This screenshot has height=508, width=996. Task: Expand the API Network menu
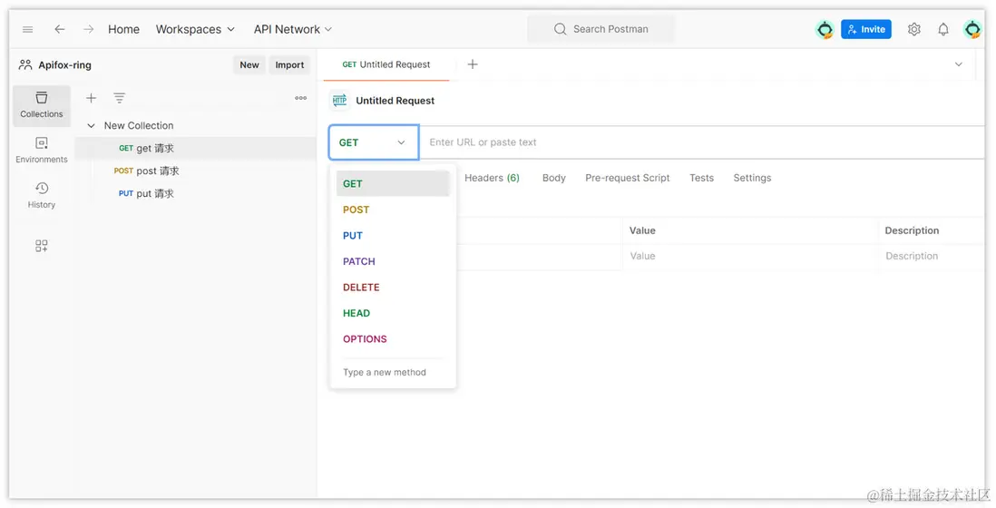(293, 29)
